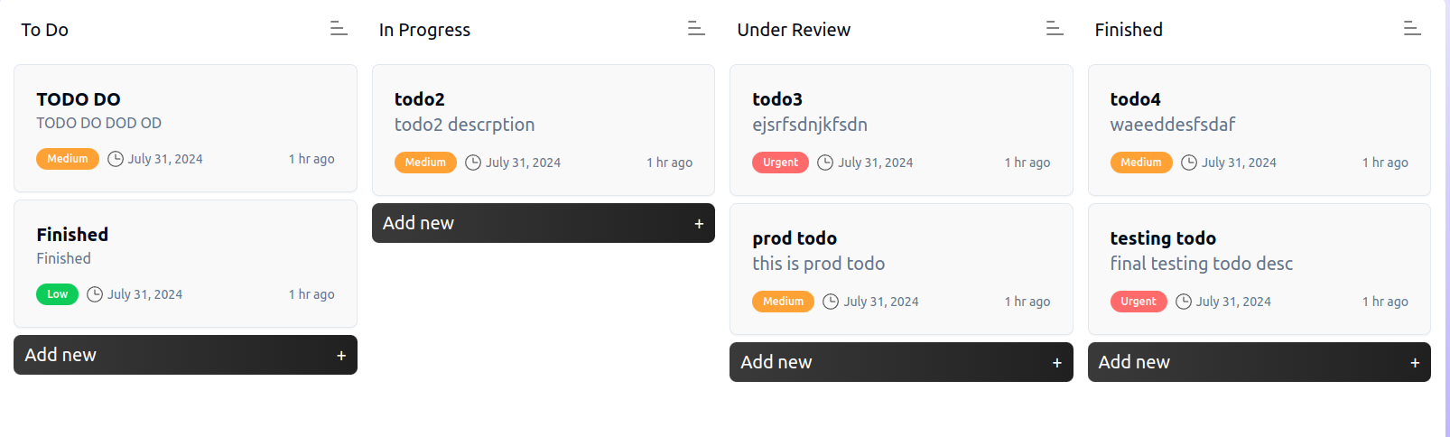Add new task under Under Review
Screen dimensions: 1450x437
[x=900, y=362]
